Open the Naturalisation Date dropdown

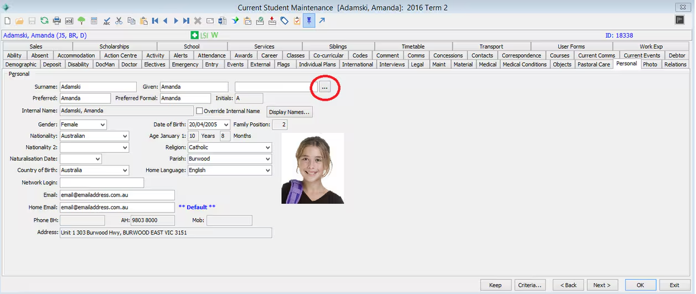(98, 159)
